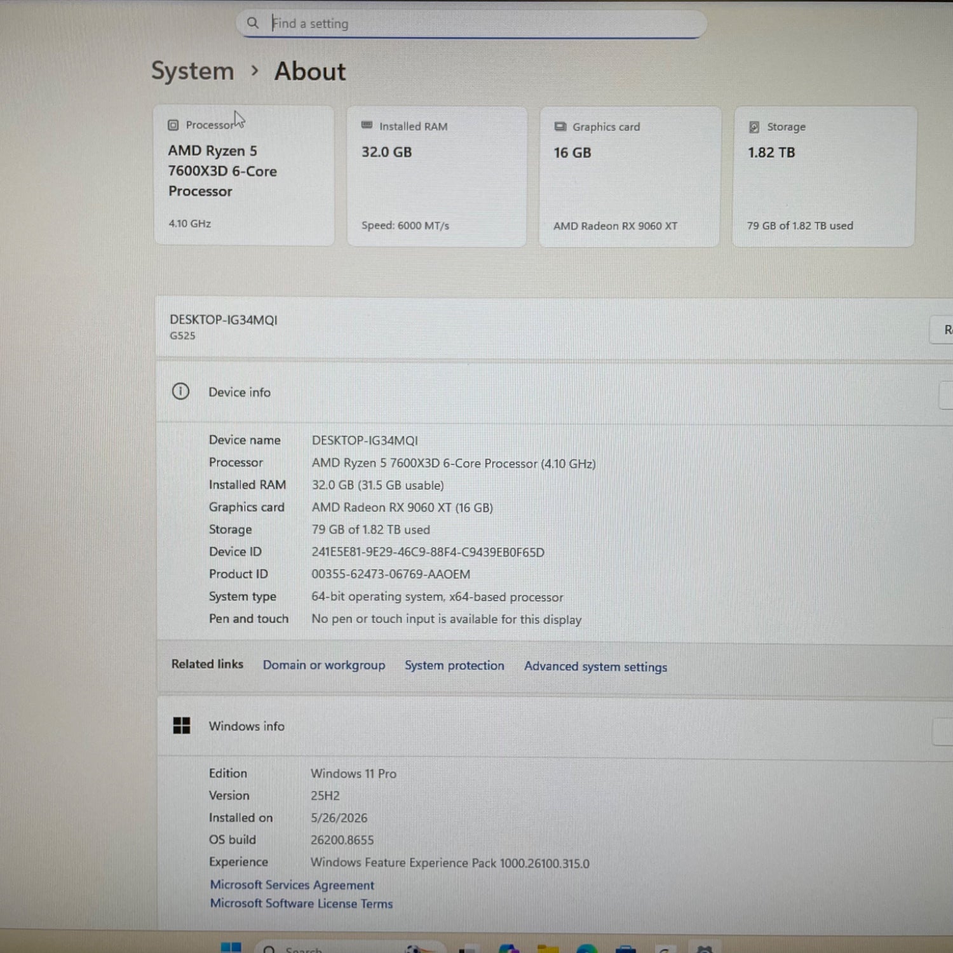Select the Device ID value '241E5E81-9E29-46C9-88F4-C9439EB0F65D'
Screen dimensions: 953x953
click(428, 552)
